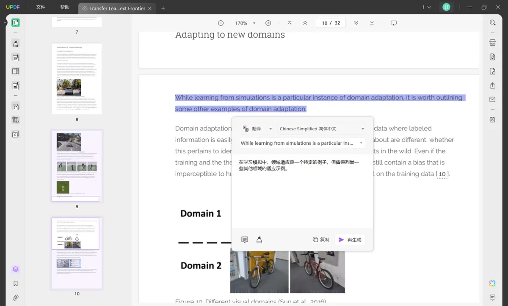The image size is (508, 306).
Task: Open the layers panel icon
Action: [16, 269]
